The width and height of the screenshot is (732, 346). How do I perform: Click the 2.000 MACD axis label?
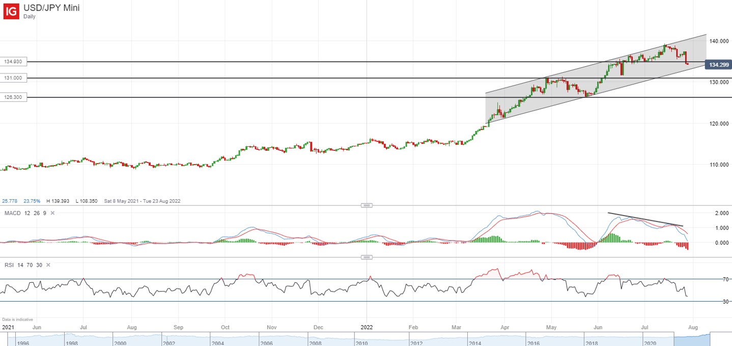point(723,213)
